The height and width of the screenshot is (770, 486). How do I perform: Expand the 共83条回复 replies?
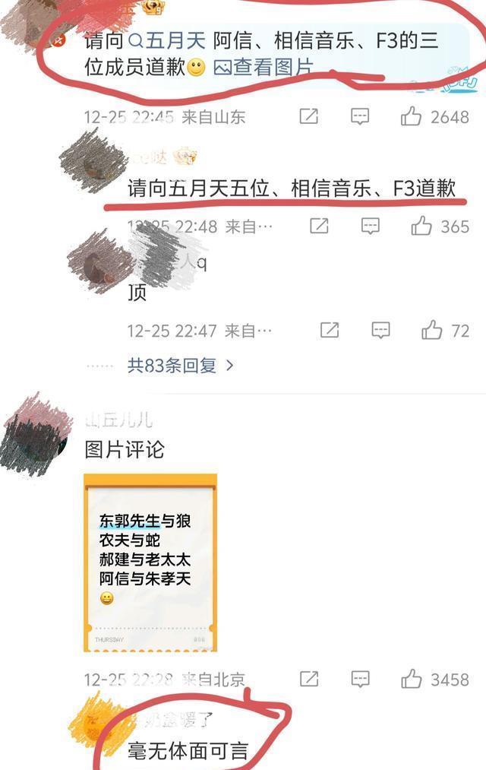(x=172, y=366)
